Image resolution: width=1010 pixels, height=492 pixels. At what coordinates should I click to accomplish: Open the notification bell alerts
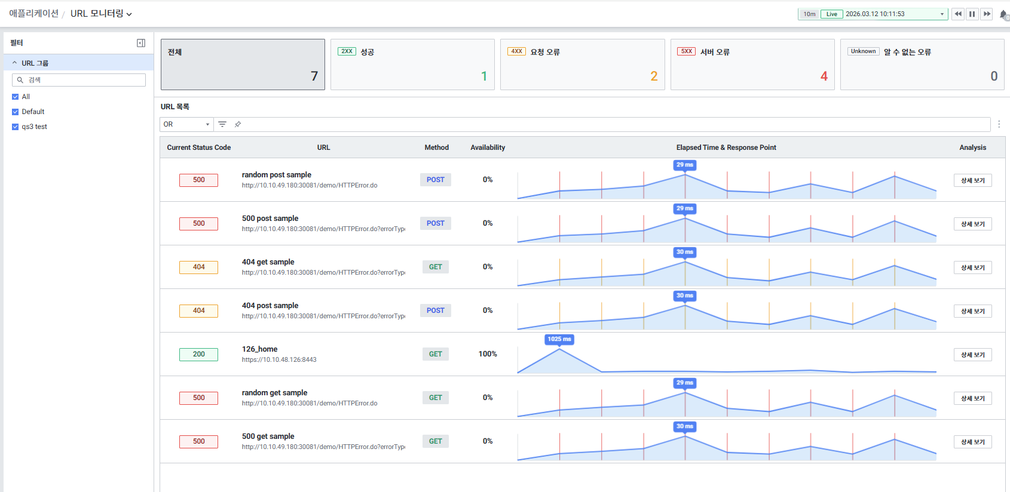point(1003,14)
